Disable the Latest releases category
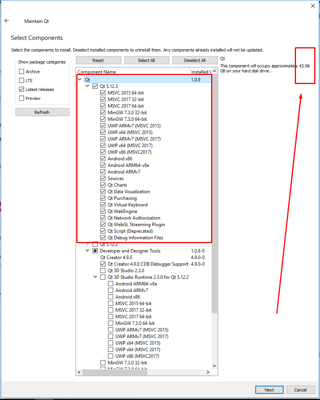The height and width of the screenshot is (400, 320). [22, 89]
